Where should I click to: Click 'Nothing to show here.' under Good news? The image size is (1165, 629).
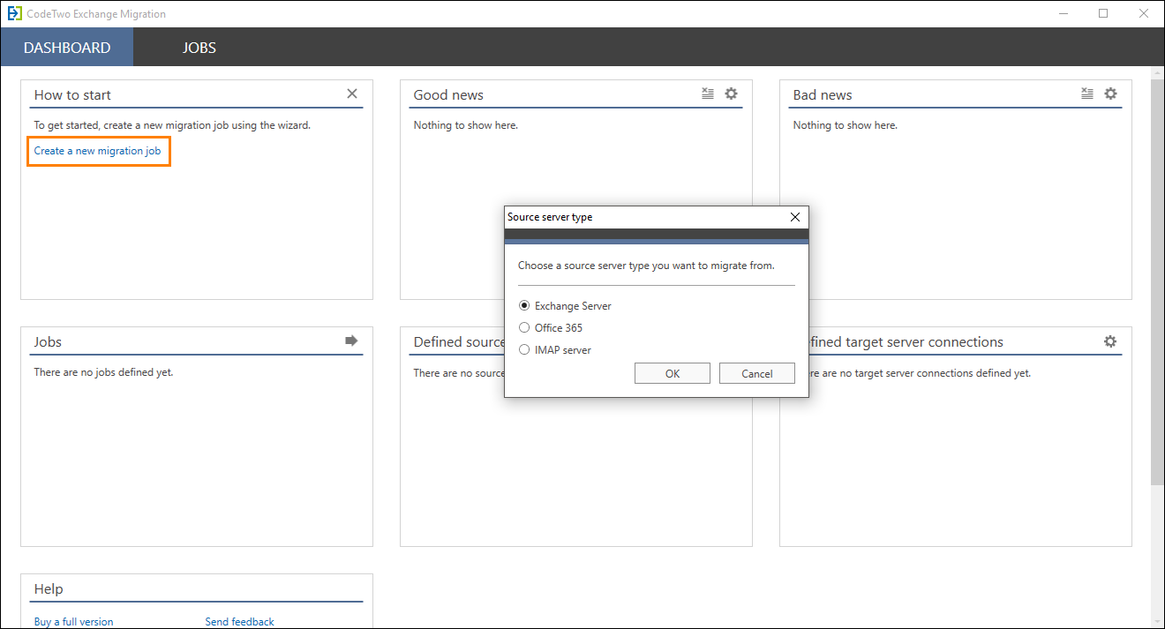pyautogui.click(x=465, y=125)
